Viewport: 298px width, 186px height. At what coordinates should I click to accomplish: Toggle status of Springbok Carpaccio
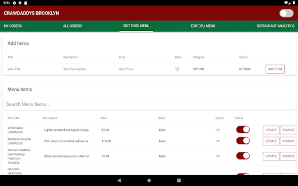point(243,130)
